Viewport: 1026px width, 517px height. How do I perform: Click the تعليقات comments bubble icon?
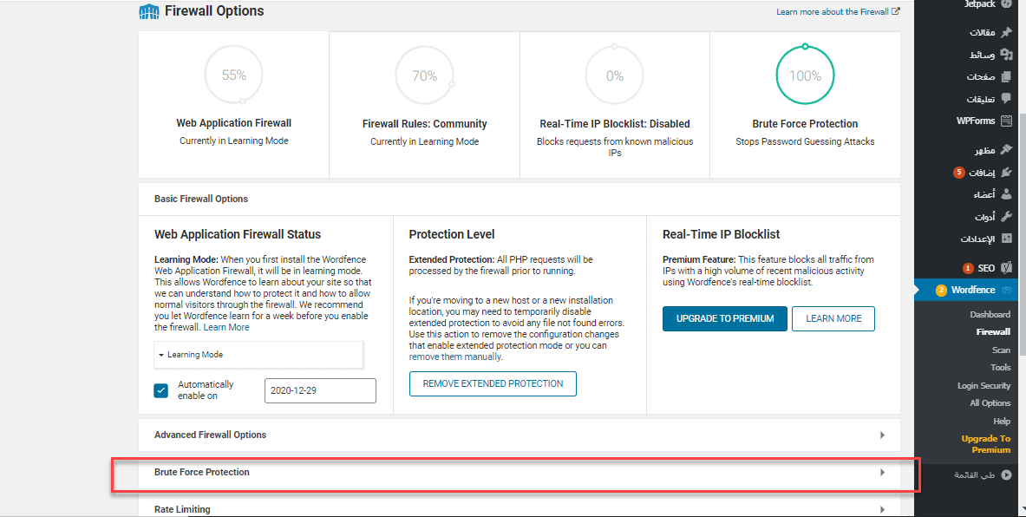point(1006,99)
